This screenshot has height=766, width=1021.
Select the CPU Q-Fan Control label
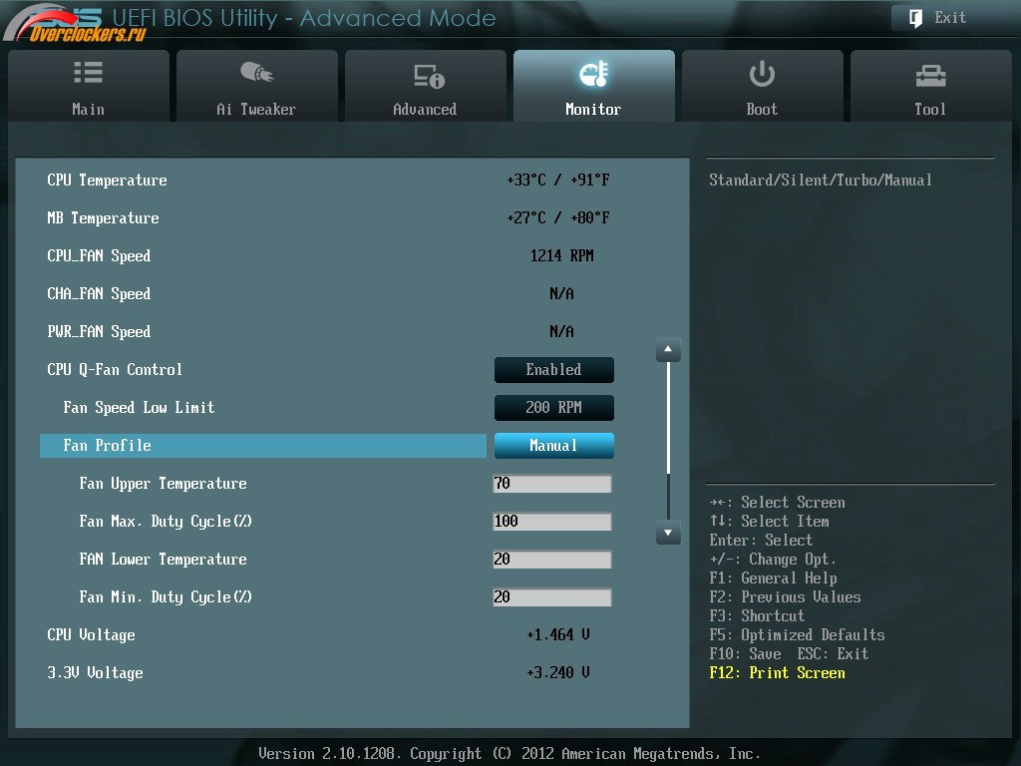(115, 370)
